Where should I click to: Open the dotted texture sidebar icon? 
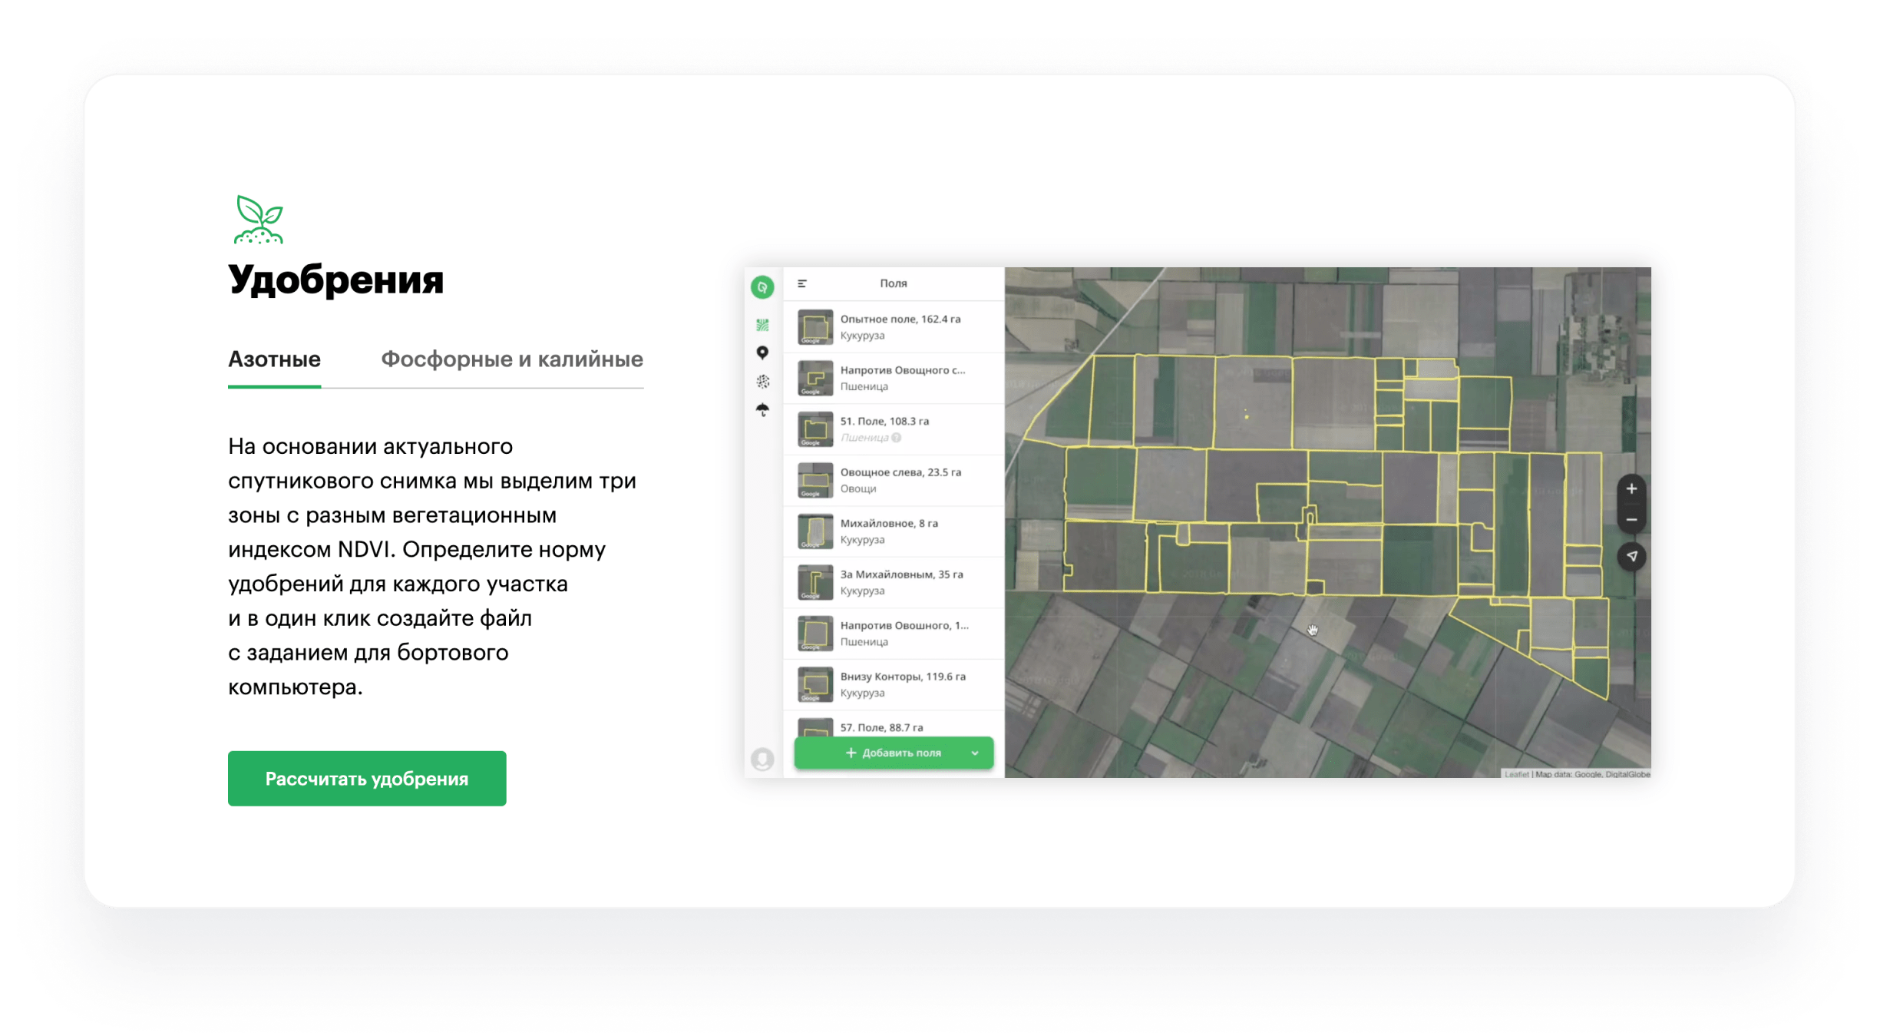point(762,381)
